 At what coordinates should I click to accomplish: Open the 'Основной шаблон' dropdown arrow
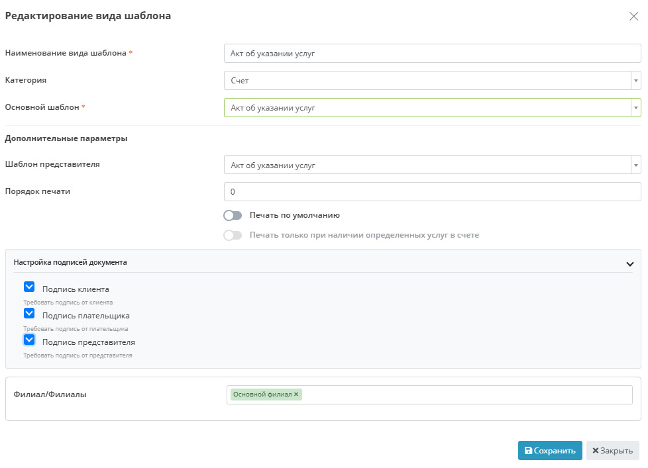[x=635, y=108]
